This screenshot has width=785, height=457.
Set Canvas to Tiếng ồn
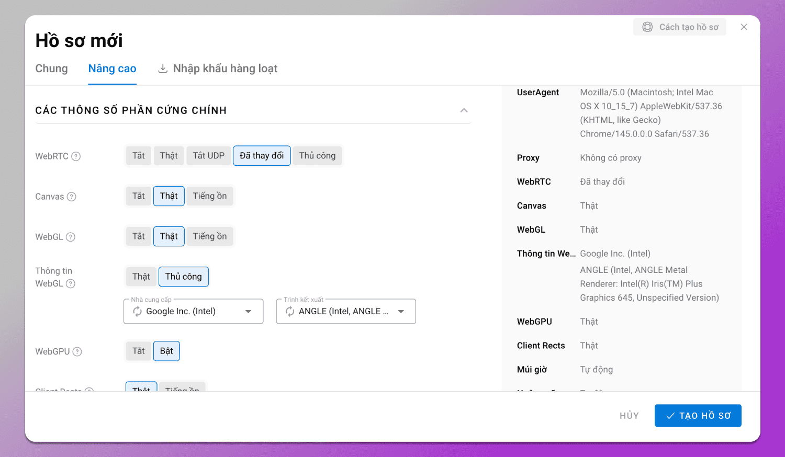coord(210,196)
